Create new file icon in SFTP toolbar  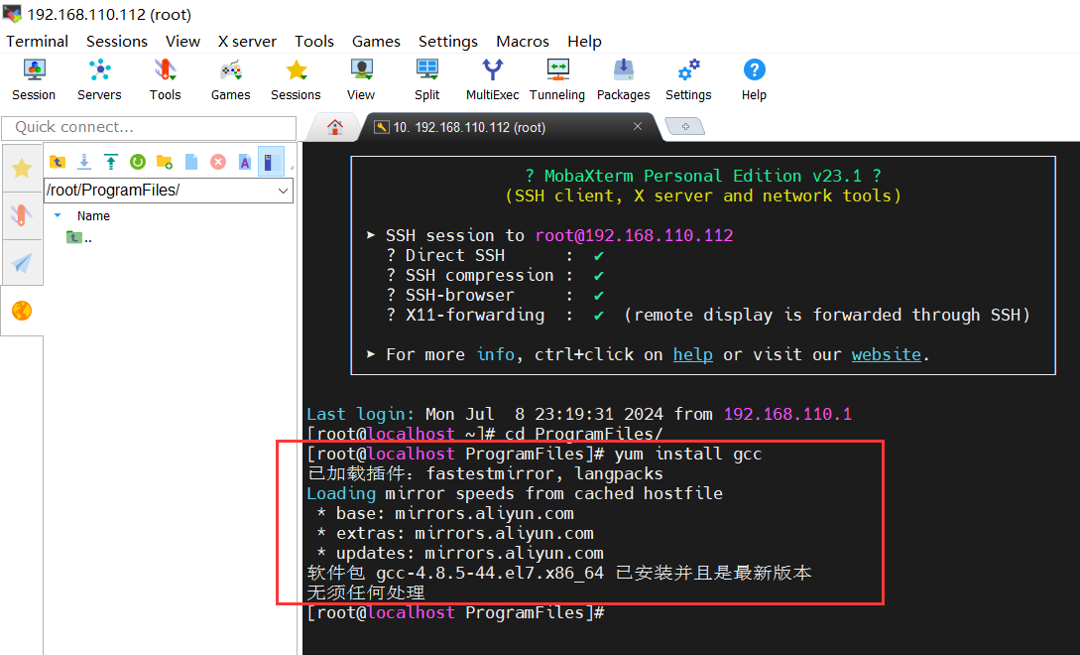click(191, 162)
